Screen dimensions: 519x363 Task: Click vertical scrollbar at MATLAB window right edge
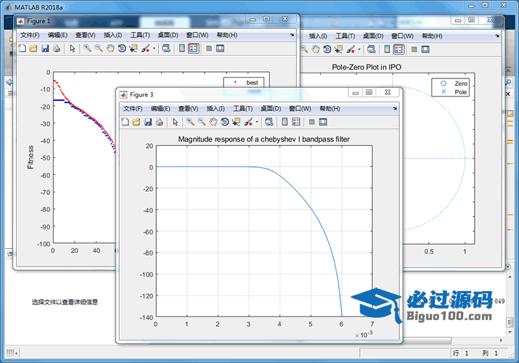pyautogui.click(x=510, y=322)
